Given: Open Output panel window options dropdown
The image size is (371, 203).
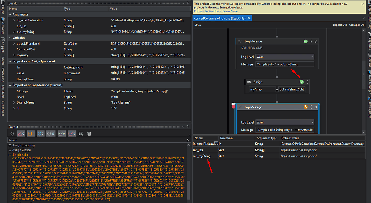Looking at the screenshot, I should click(x=183, y=127).
